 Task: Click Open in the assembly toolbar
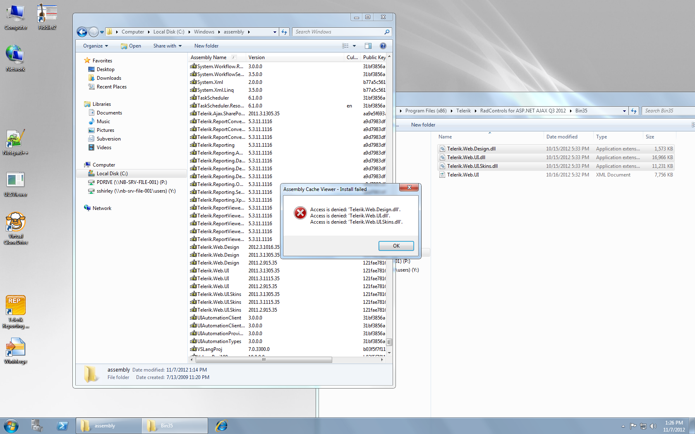point(131,46)
